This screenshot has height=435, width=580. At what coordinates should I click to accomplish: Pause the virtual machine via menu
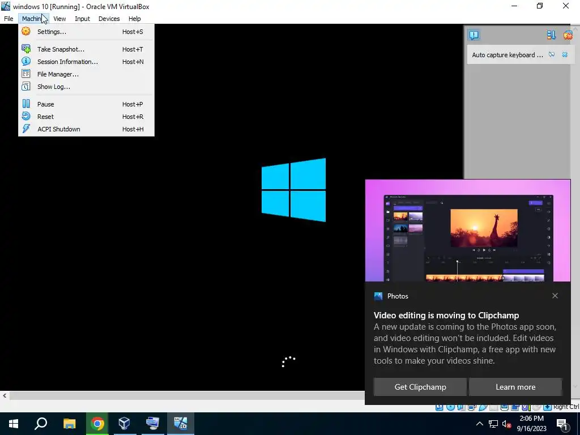tap(86, 104)
